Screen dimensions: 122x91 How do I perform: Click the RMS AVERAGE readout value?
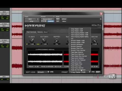click(x=51, y=66)
